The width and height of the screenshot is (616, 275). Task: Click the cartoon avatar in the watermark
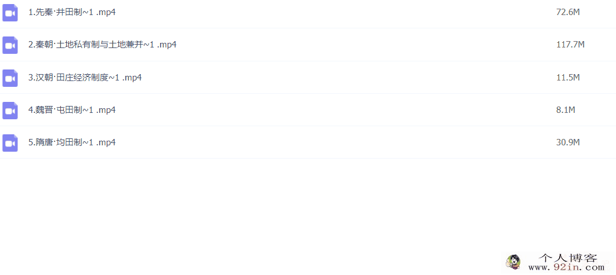tap(513, 262)
